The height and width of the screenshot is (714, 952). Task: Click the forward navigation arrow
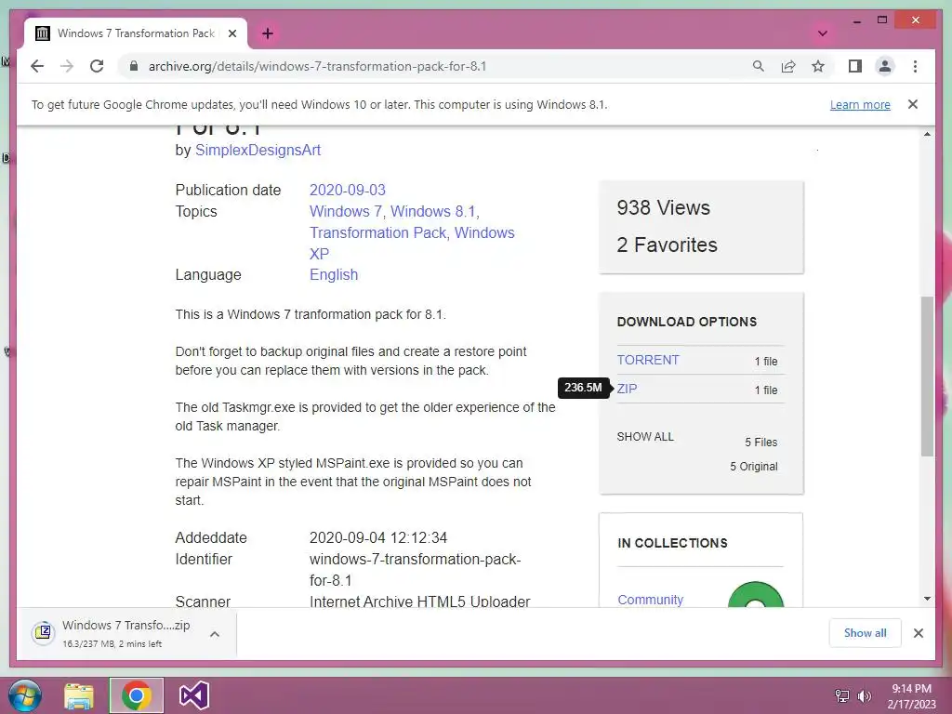[x=67, y=66]
